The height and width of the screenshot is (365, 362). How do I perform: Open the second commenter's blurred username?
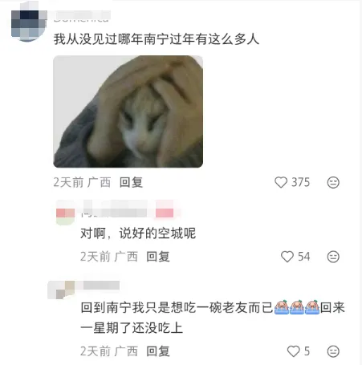[115, 210]
